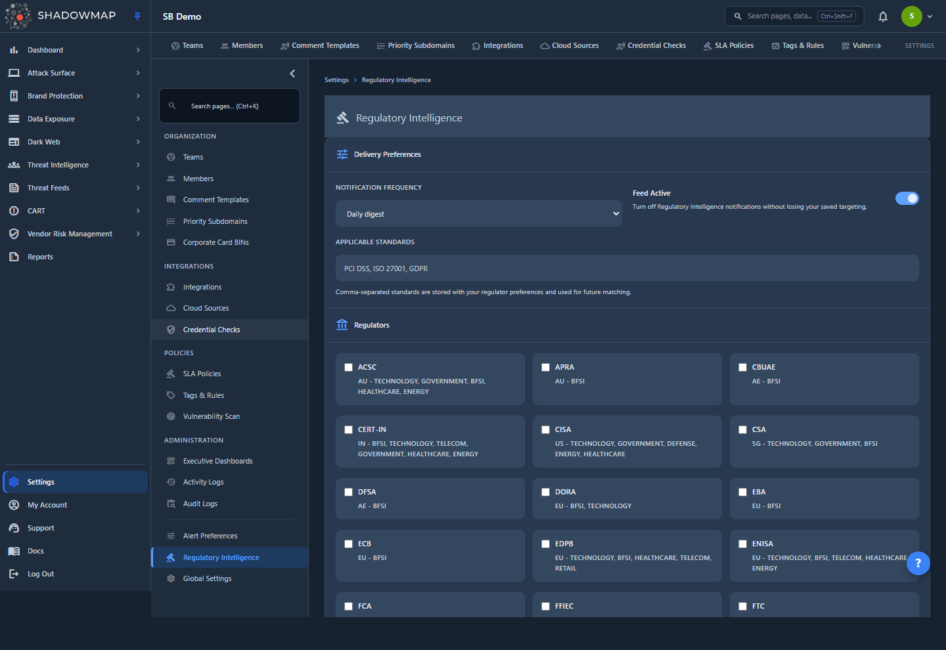Viewport: 946px width, 650px height.
Task: Open the Priority Subdomains top tab
Action: 416,46
